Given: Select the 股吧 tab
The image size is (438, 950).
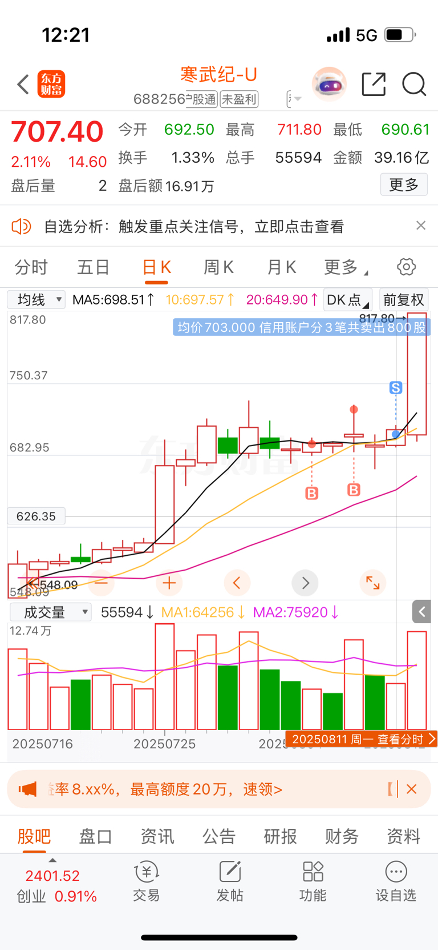Looking at the screenshot, I should tap(34, 836).
